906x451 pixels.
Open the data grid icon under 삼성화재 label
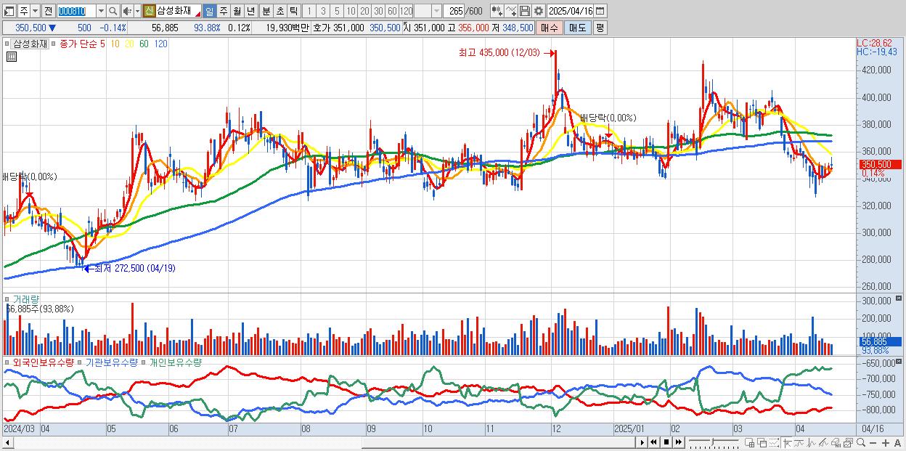[12, 57]
